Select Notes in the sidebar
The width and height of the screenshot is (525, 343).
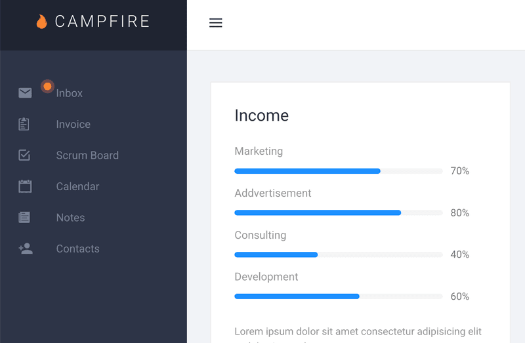(x=70, y=218)
